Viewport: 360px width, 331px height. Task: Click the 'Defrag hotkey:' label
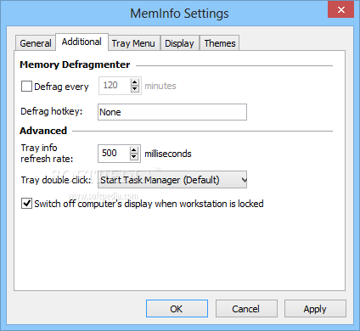coord(52,111)
